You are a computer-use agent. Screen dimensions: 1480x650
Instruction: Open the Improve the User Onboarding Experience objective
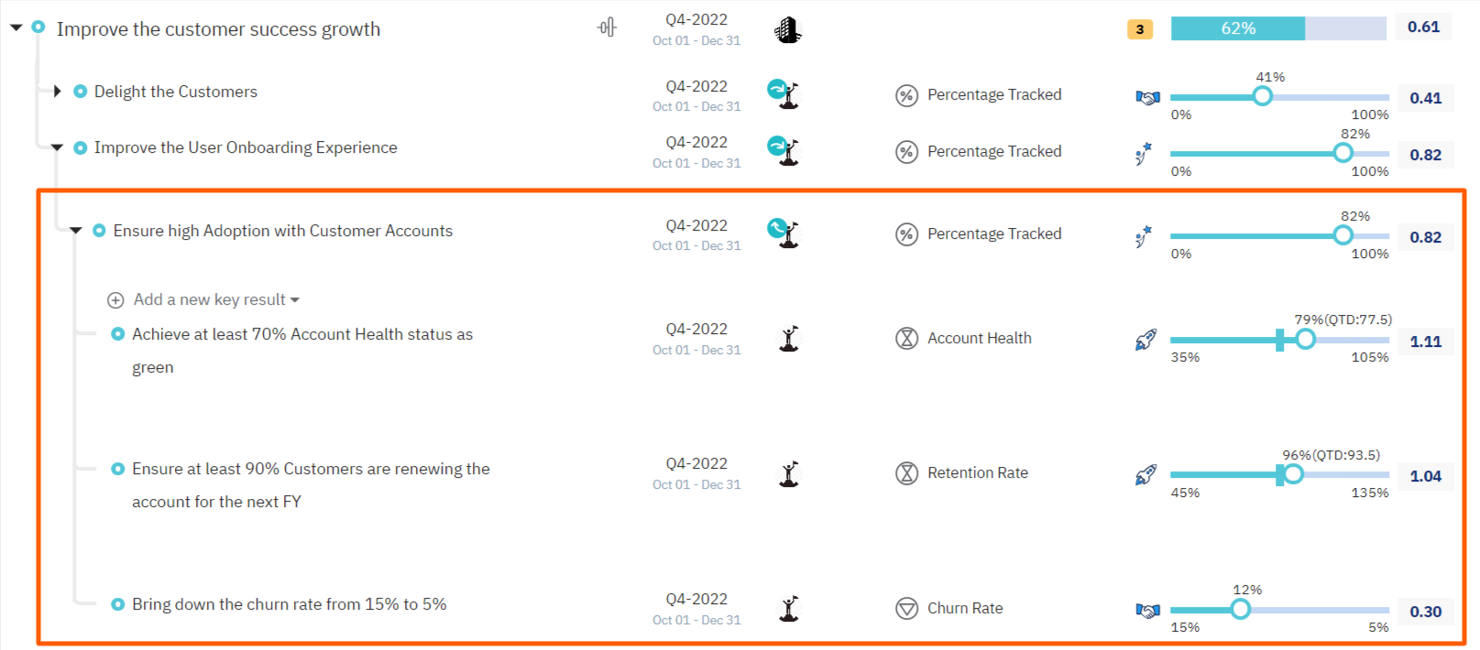click(246, 147)
